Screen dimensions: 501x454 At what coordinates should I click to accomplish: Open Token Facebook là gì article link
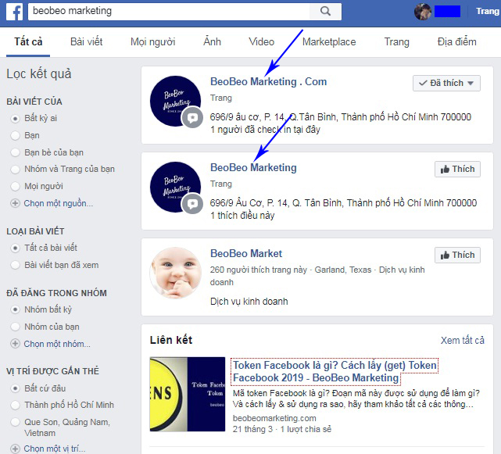pyautogui.click(x=335, y=372)
